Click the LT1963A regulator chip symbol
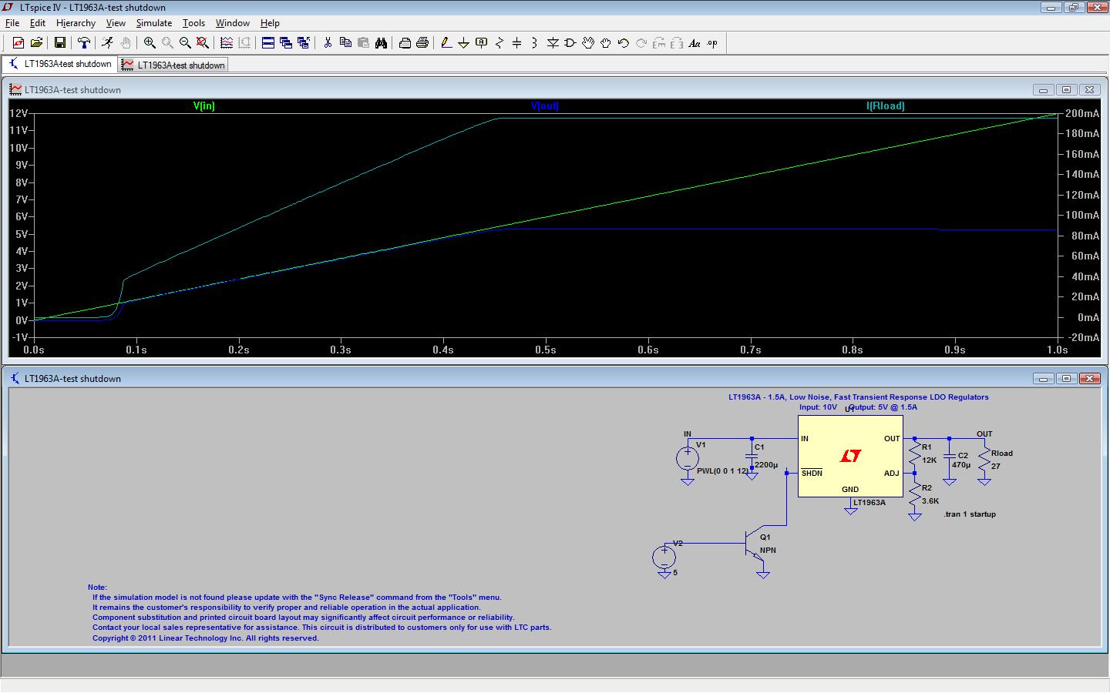 (x=850, y=457)
